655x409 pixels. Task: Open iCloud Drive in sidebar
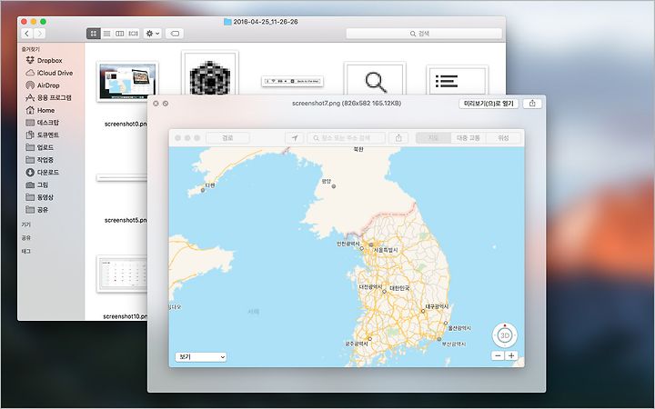pyautogui.click(x=49, y=73)
